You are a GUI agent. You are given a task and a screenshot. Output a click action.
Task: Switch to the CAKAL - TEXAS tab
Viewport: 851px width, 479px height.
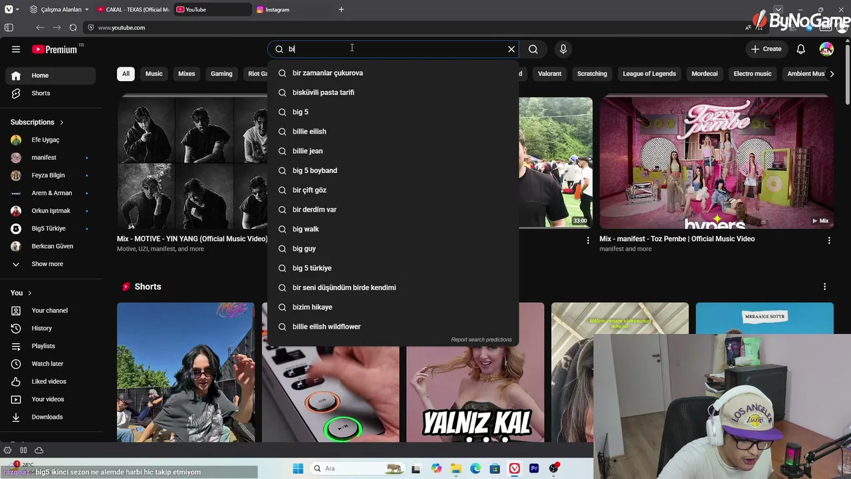[x=133, y=9]
